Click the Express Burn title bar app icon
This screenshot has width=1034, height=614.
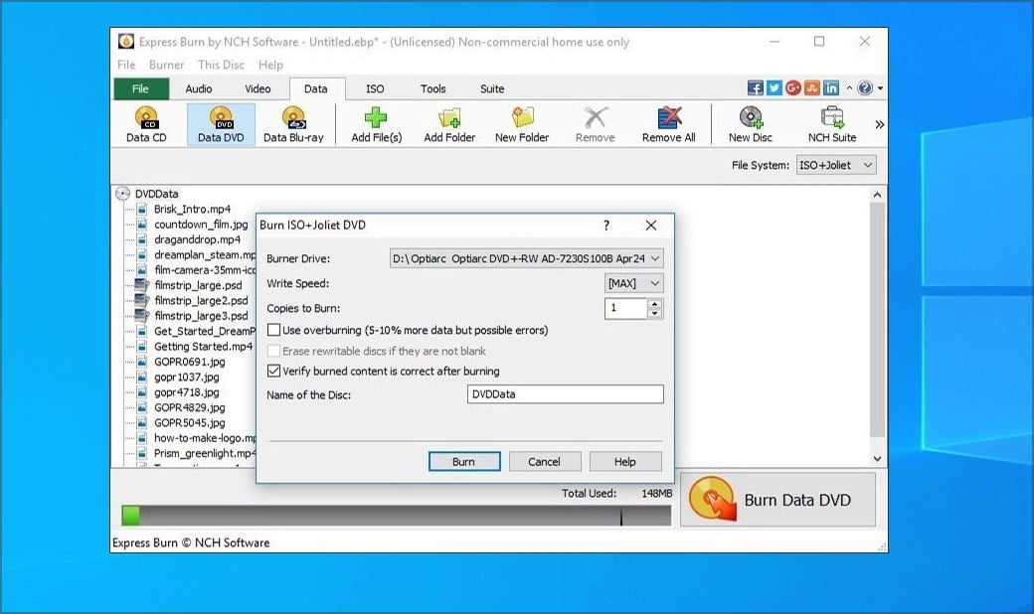click(x=126, y=42)
